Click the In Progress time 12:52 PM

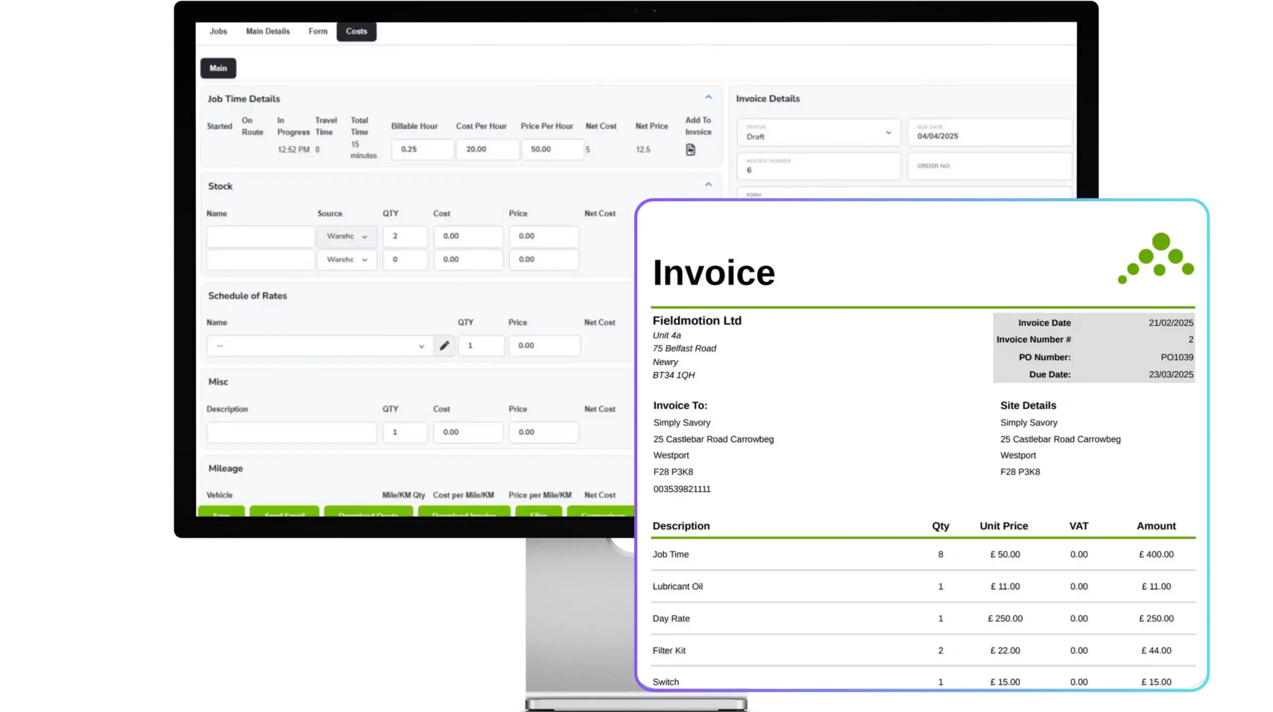pyautogui.click(x=293, y=150)
